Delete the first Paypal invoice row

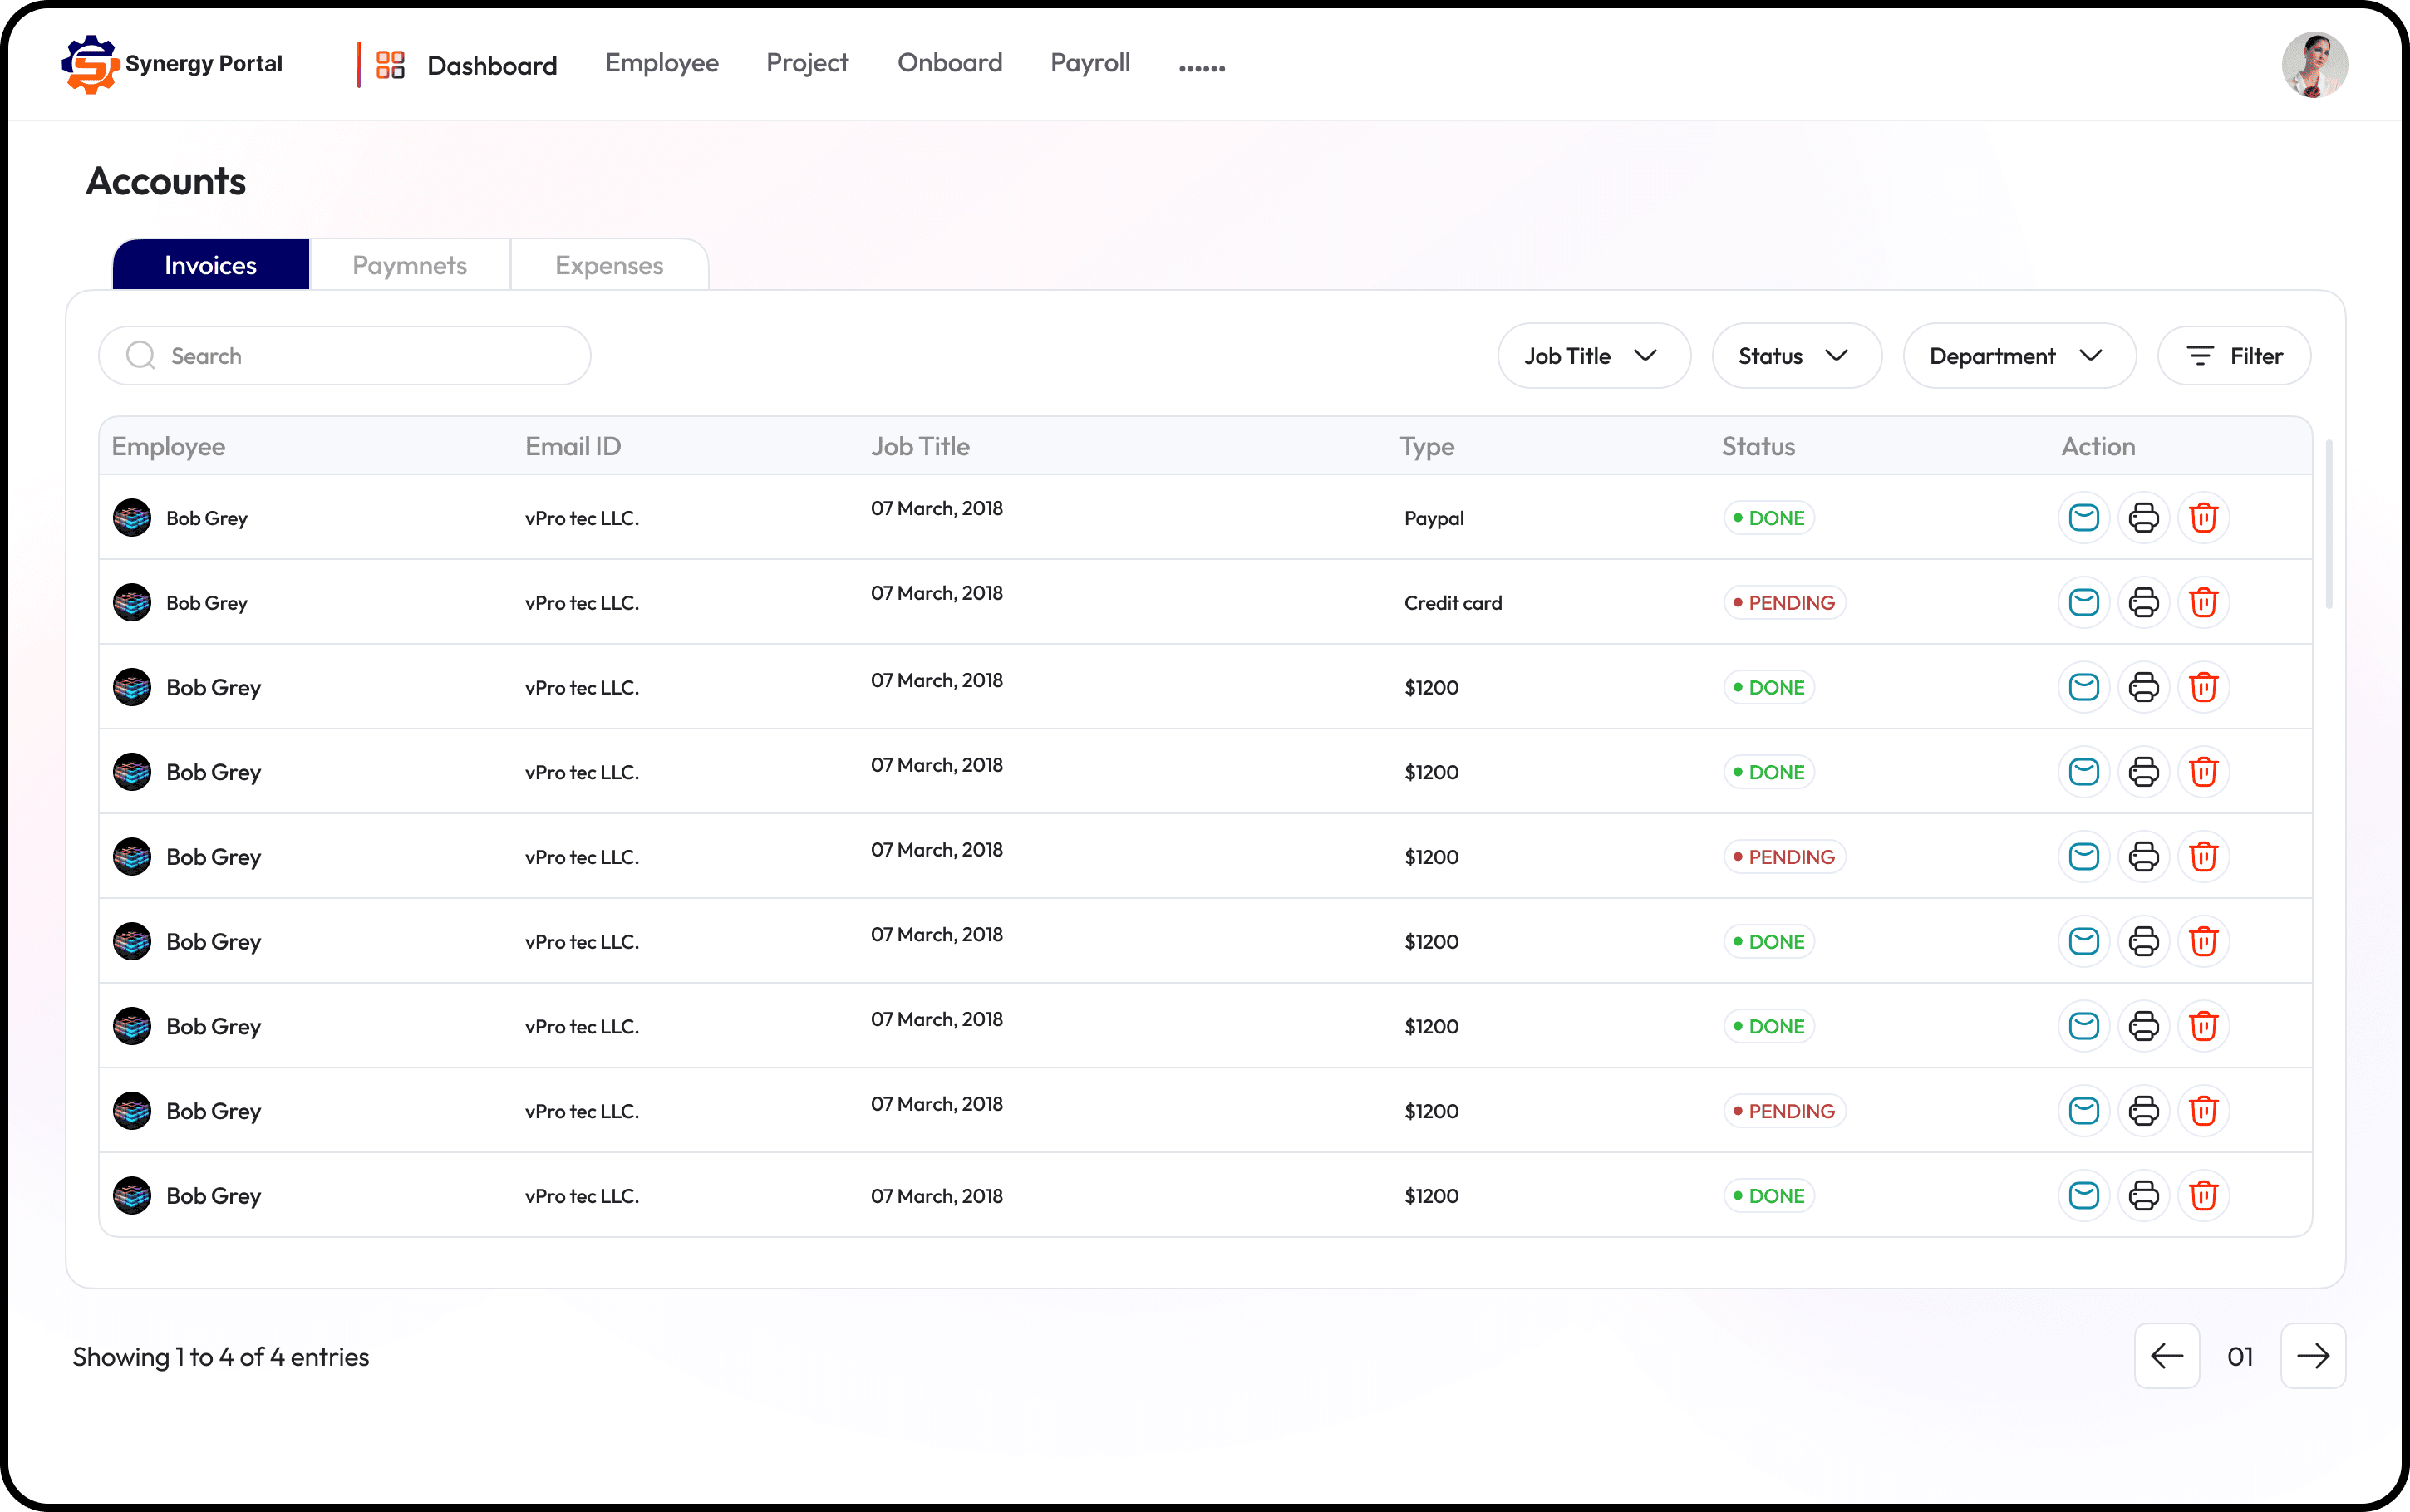tap(2203, 518)
